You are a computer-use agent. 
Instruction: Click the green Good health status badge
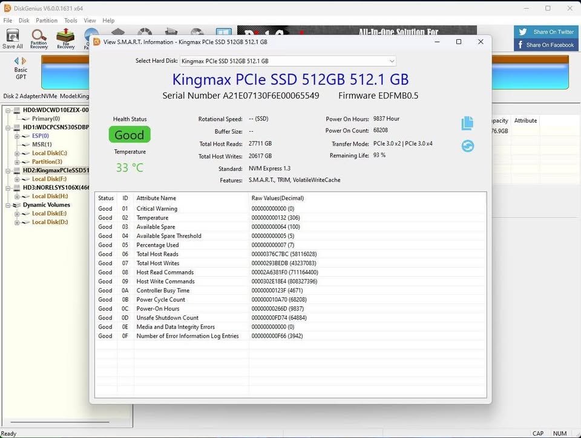pos(130,135)
